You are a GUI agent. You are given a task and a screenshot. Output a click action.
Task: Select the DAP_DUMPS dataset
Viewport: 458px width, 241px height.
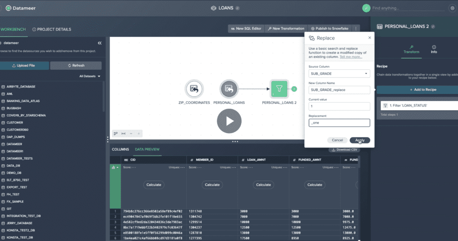[15, 137]
